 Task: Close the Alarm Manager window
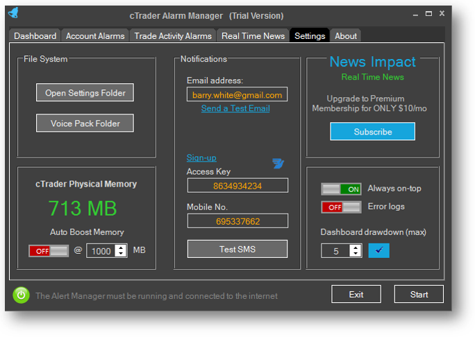(x=442, y=13)
